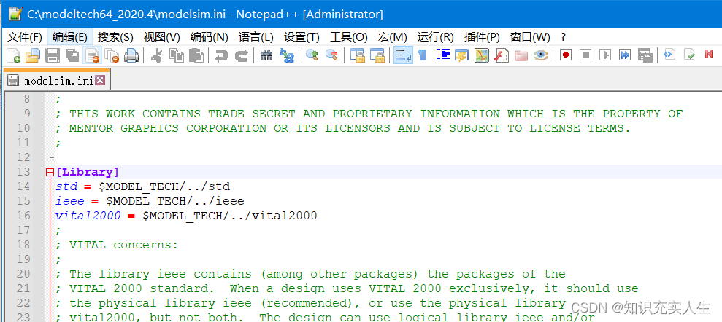
Task: Toggle synchronize horizontal scrolling icon
Action: click(377, 55)
